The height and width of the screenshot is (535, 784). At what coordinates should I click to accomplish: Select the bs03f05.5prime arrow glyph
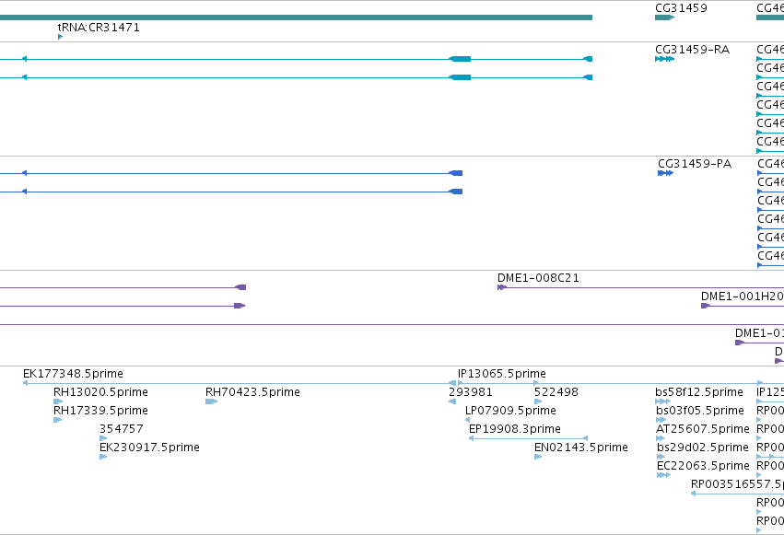[x=661, y=420]
